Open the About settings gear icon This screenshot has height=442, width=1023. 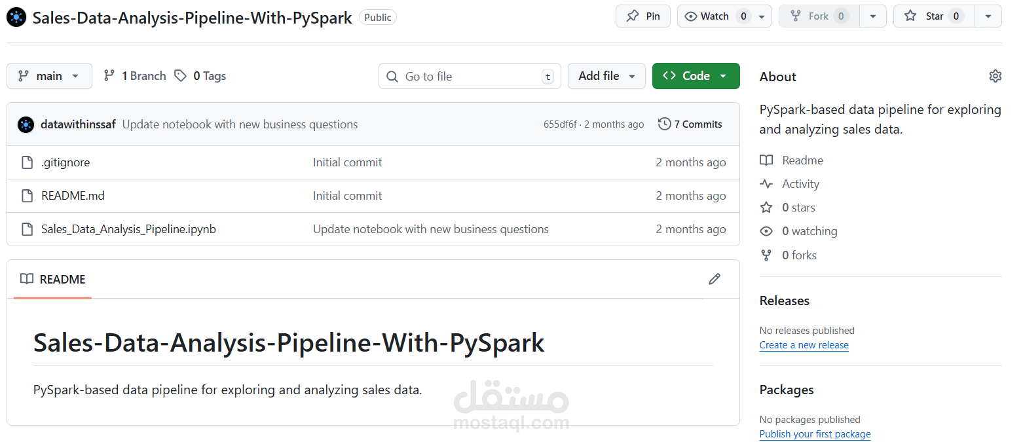tap(995, 76)
